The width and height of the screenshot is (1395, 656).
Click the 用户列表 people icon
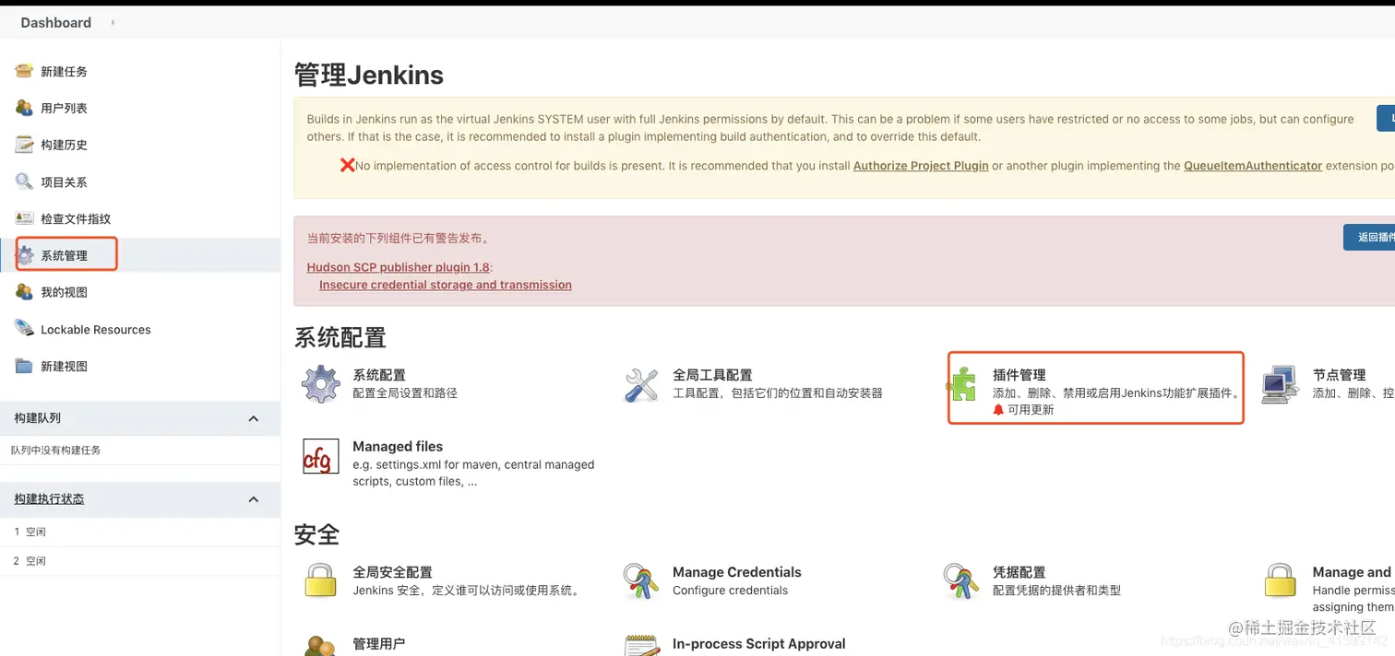pyautogui.click(x=25, y=108)
